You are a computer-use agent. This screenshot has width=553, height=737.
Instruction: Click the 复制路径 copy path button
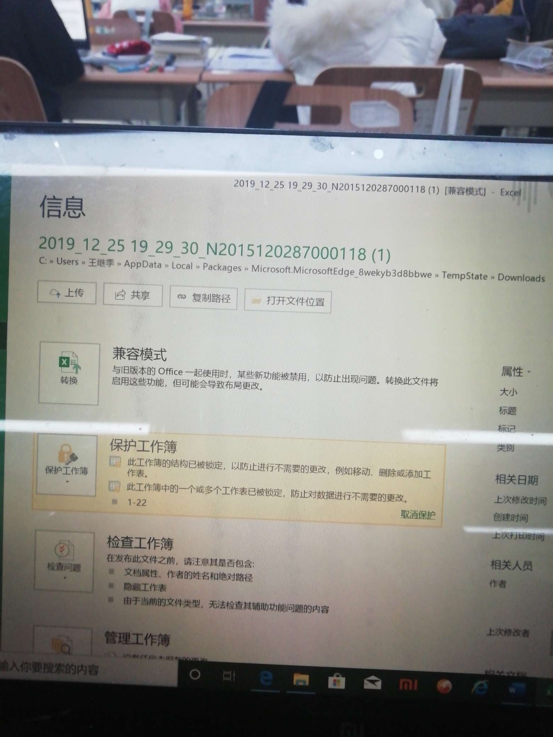(x=203, y=298)
